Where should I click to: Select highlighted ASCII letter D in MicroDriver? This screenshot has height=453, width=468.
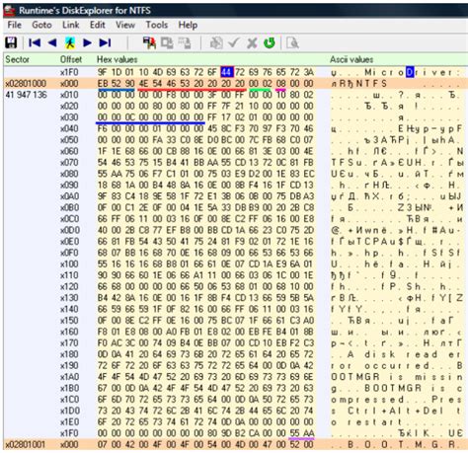(410, 72)
